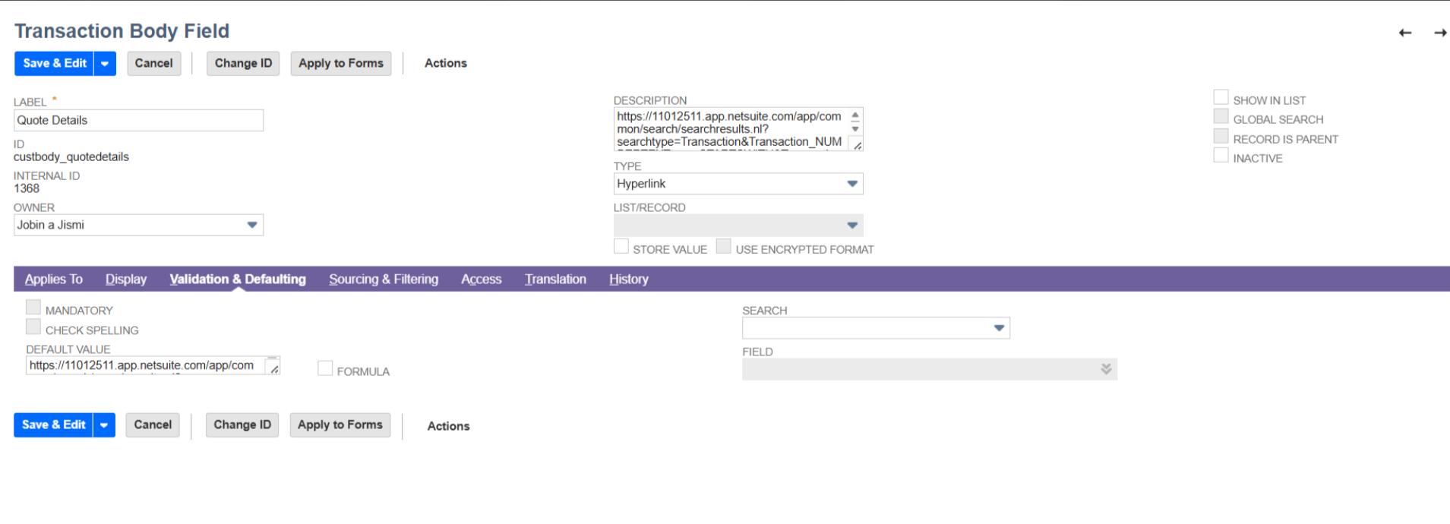Expand the Owner dropdown

(252, 225)
